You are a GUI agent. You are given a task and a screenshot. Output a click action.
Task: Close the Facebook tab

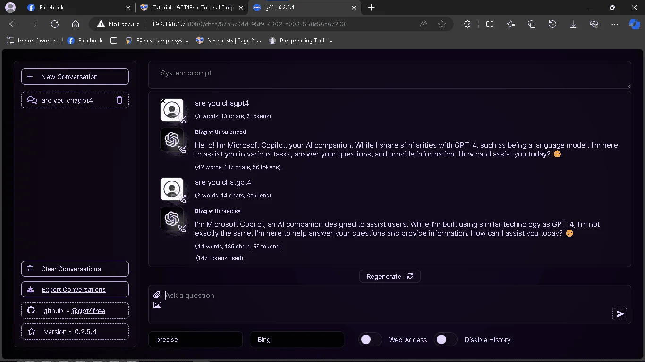[x=128, y=8]
